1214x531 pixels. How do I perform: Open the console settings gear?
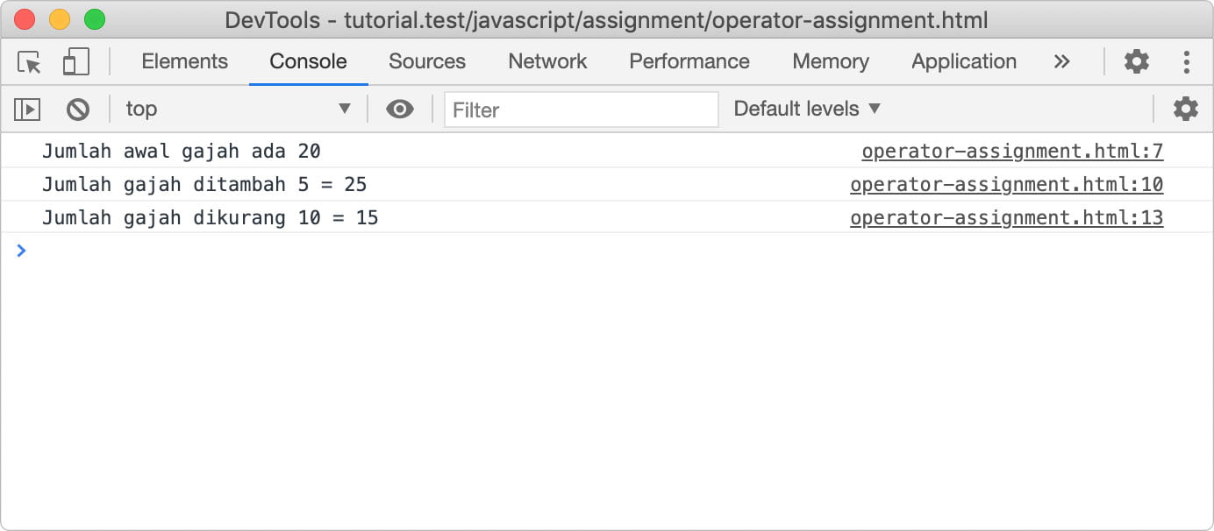point(1185,109)
